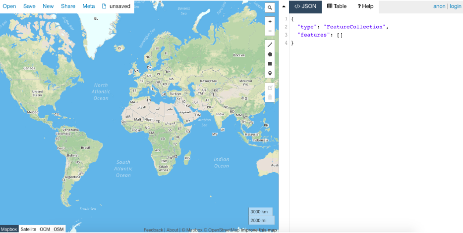
Task: Click the 3000 km scale label
Action: [x=260, y=212]
